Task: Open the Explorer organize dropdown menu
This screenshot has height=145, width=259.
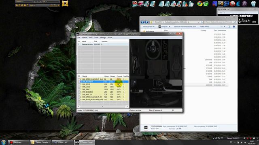Action: click(x=149, y=27)
